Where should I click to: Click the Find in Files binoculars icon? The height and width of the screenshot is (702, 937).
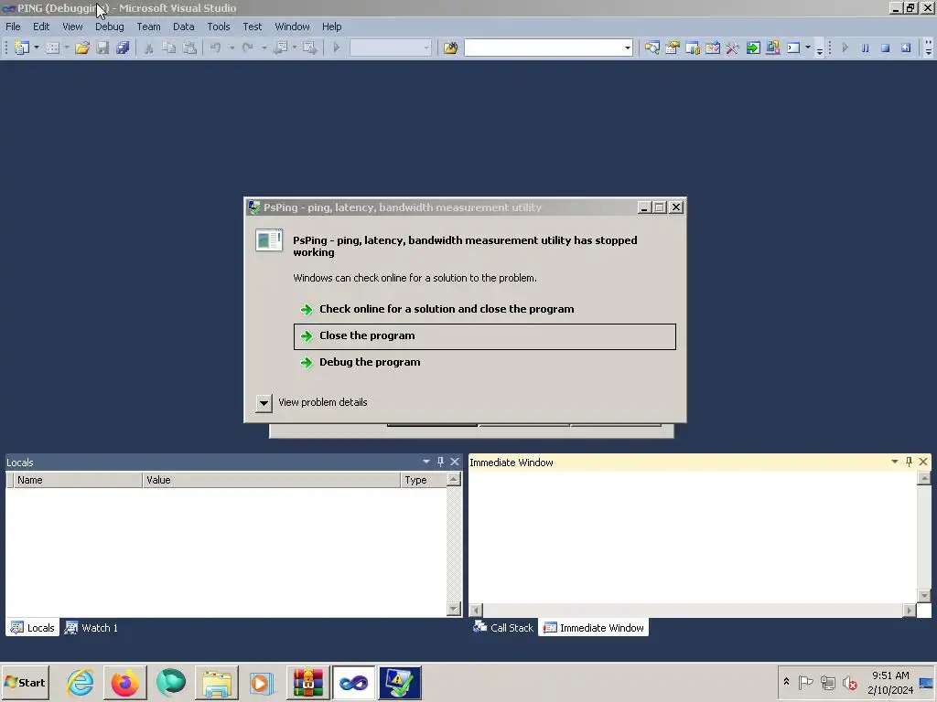450,48
